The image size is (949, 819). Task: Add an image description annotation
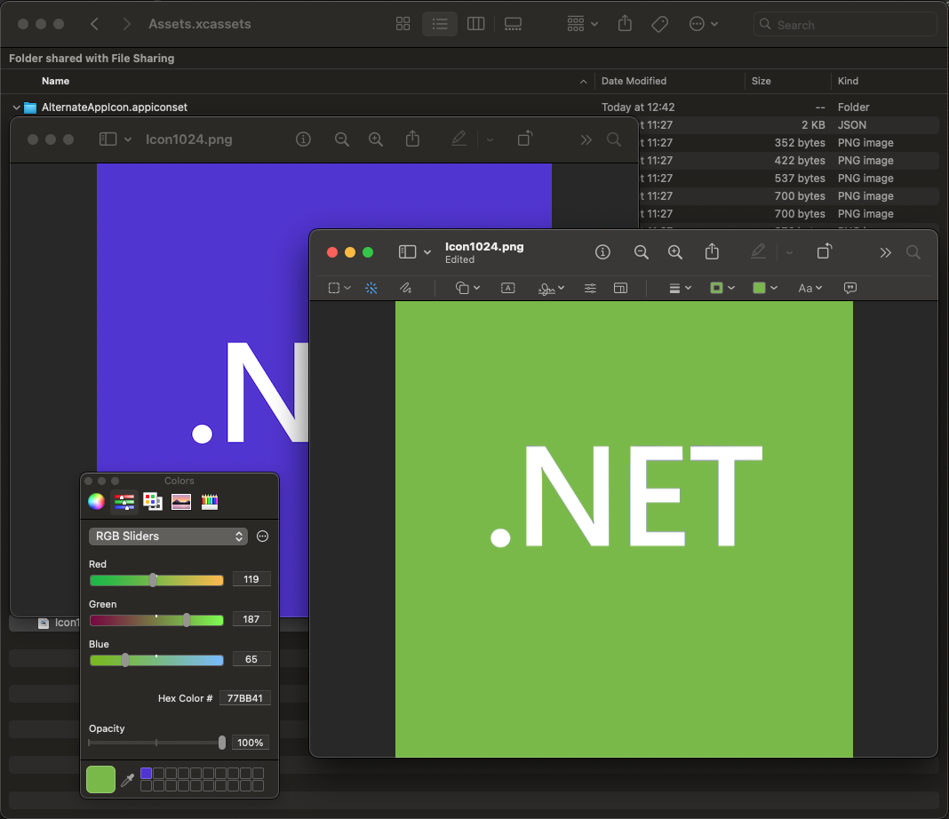click(849, 288)
